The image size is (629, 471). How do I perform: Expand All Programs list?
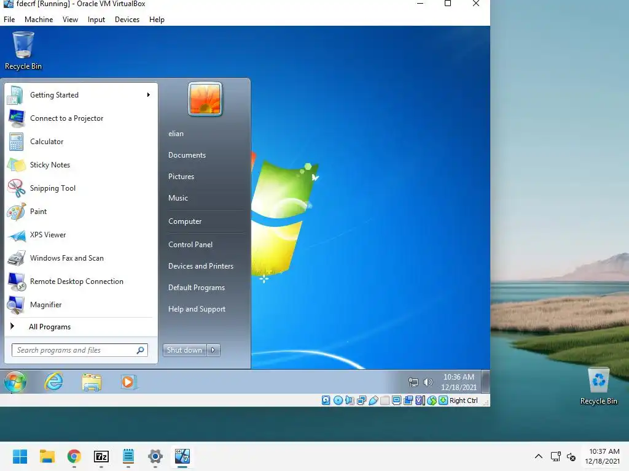(50, 327)
